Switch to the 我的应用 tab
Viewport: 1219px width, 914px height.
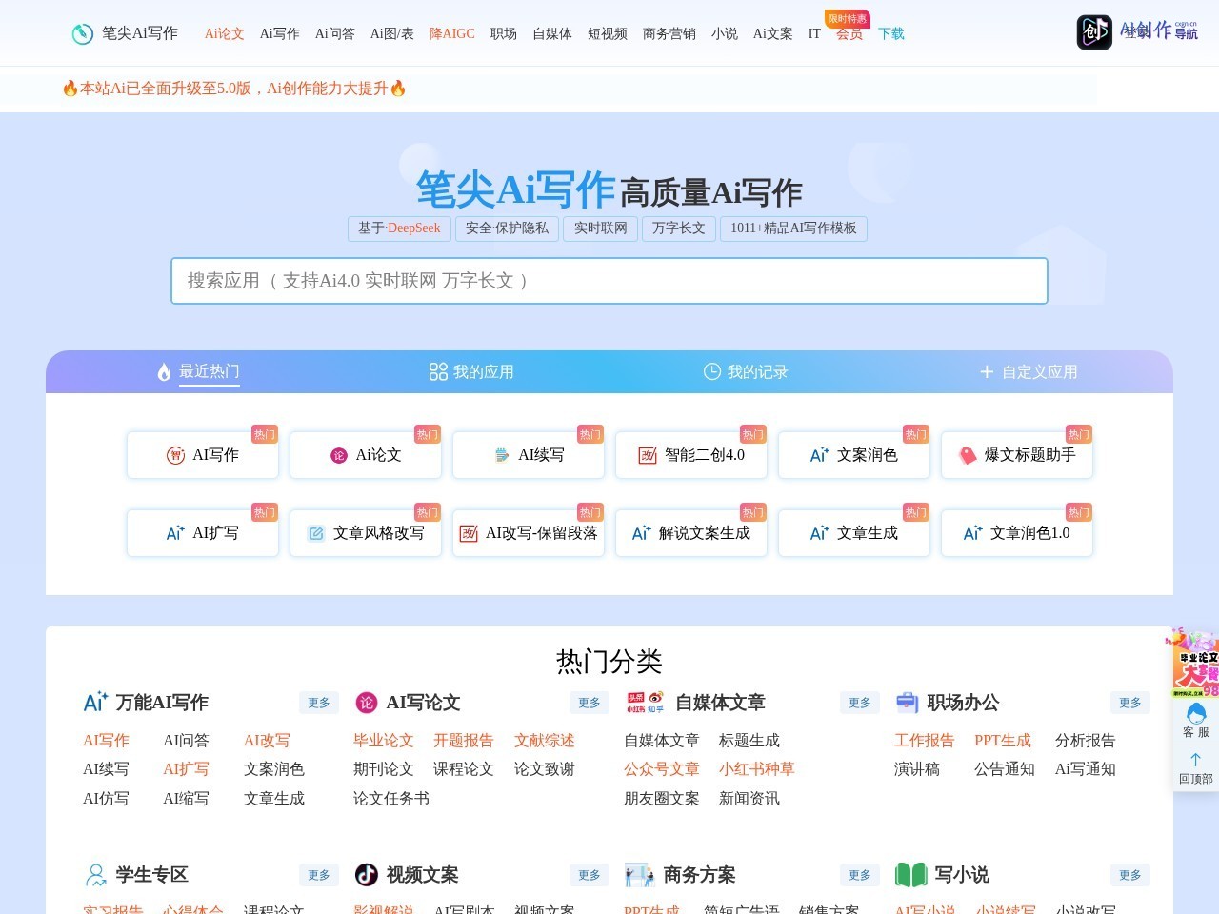[471, 372]
